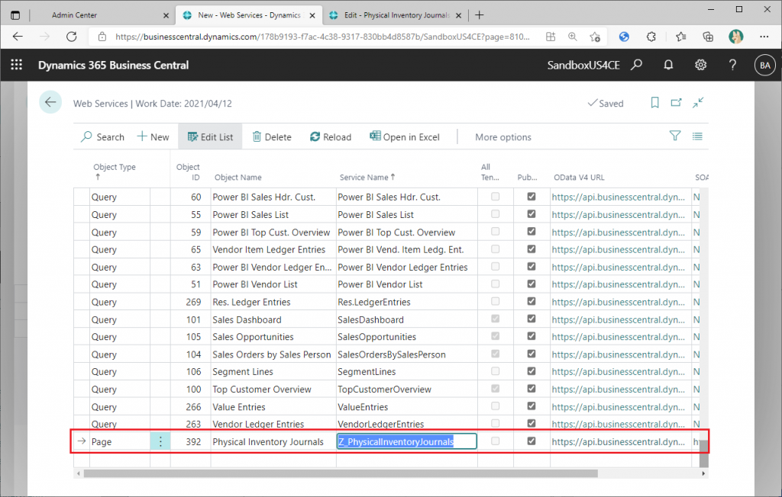Toggle All Tenants for Segment Lines
This screenshot has width=782, height=497.
click(x=495, y=371)
